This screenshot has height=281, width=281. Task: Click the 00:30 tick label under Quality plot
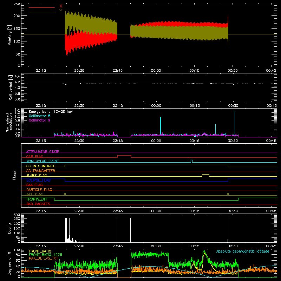click(x=233, y=246)
